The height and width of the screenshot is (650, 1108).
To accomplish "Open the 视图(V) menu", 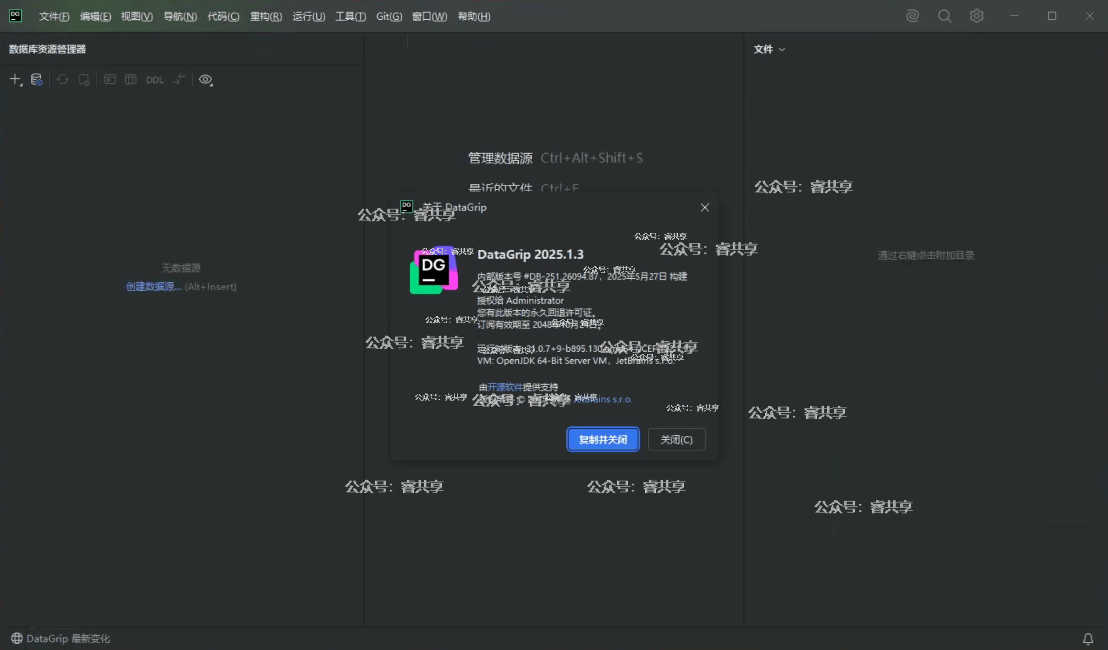I will 137,17.
